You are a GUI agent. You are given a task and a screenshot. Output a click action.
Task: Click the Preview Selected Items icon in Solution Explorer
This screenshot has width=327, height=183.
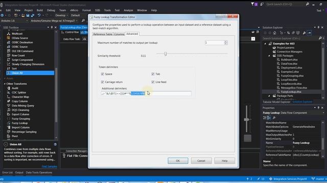[309, 33]
